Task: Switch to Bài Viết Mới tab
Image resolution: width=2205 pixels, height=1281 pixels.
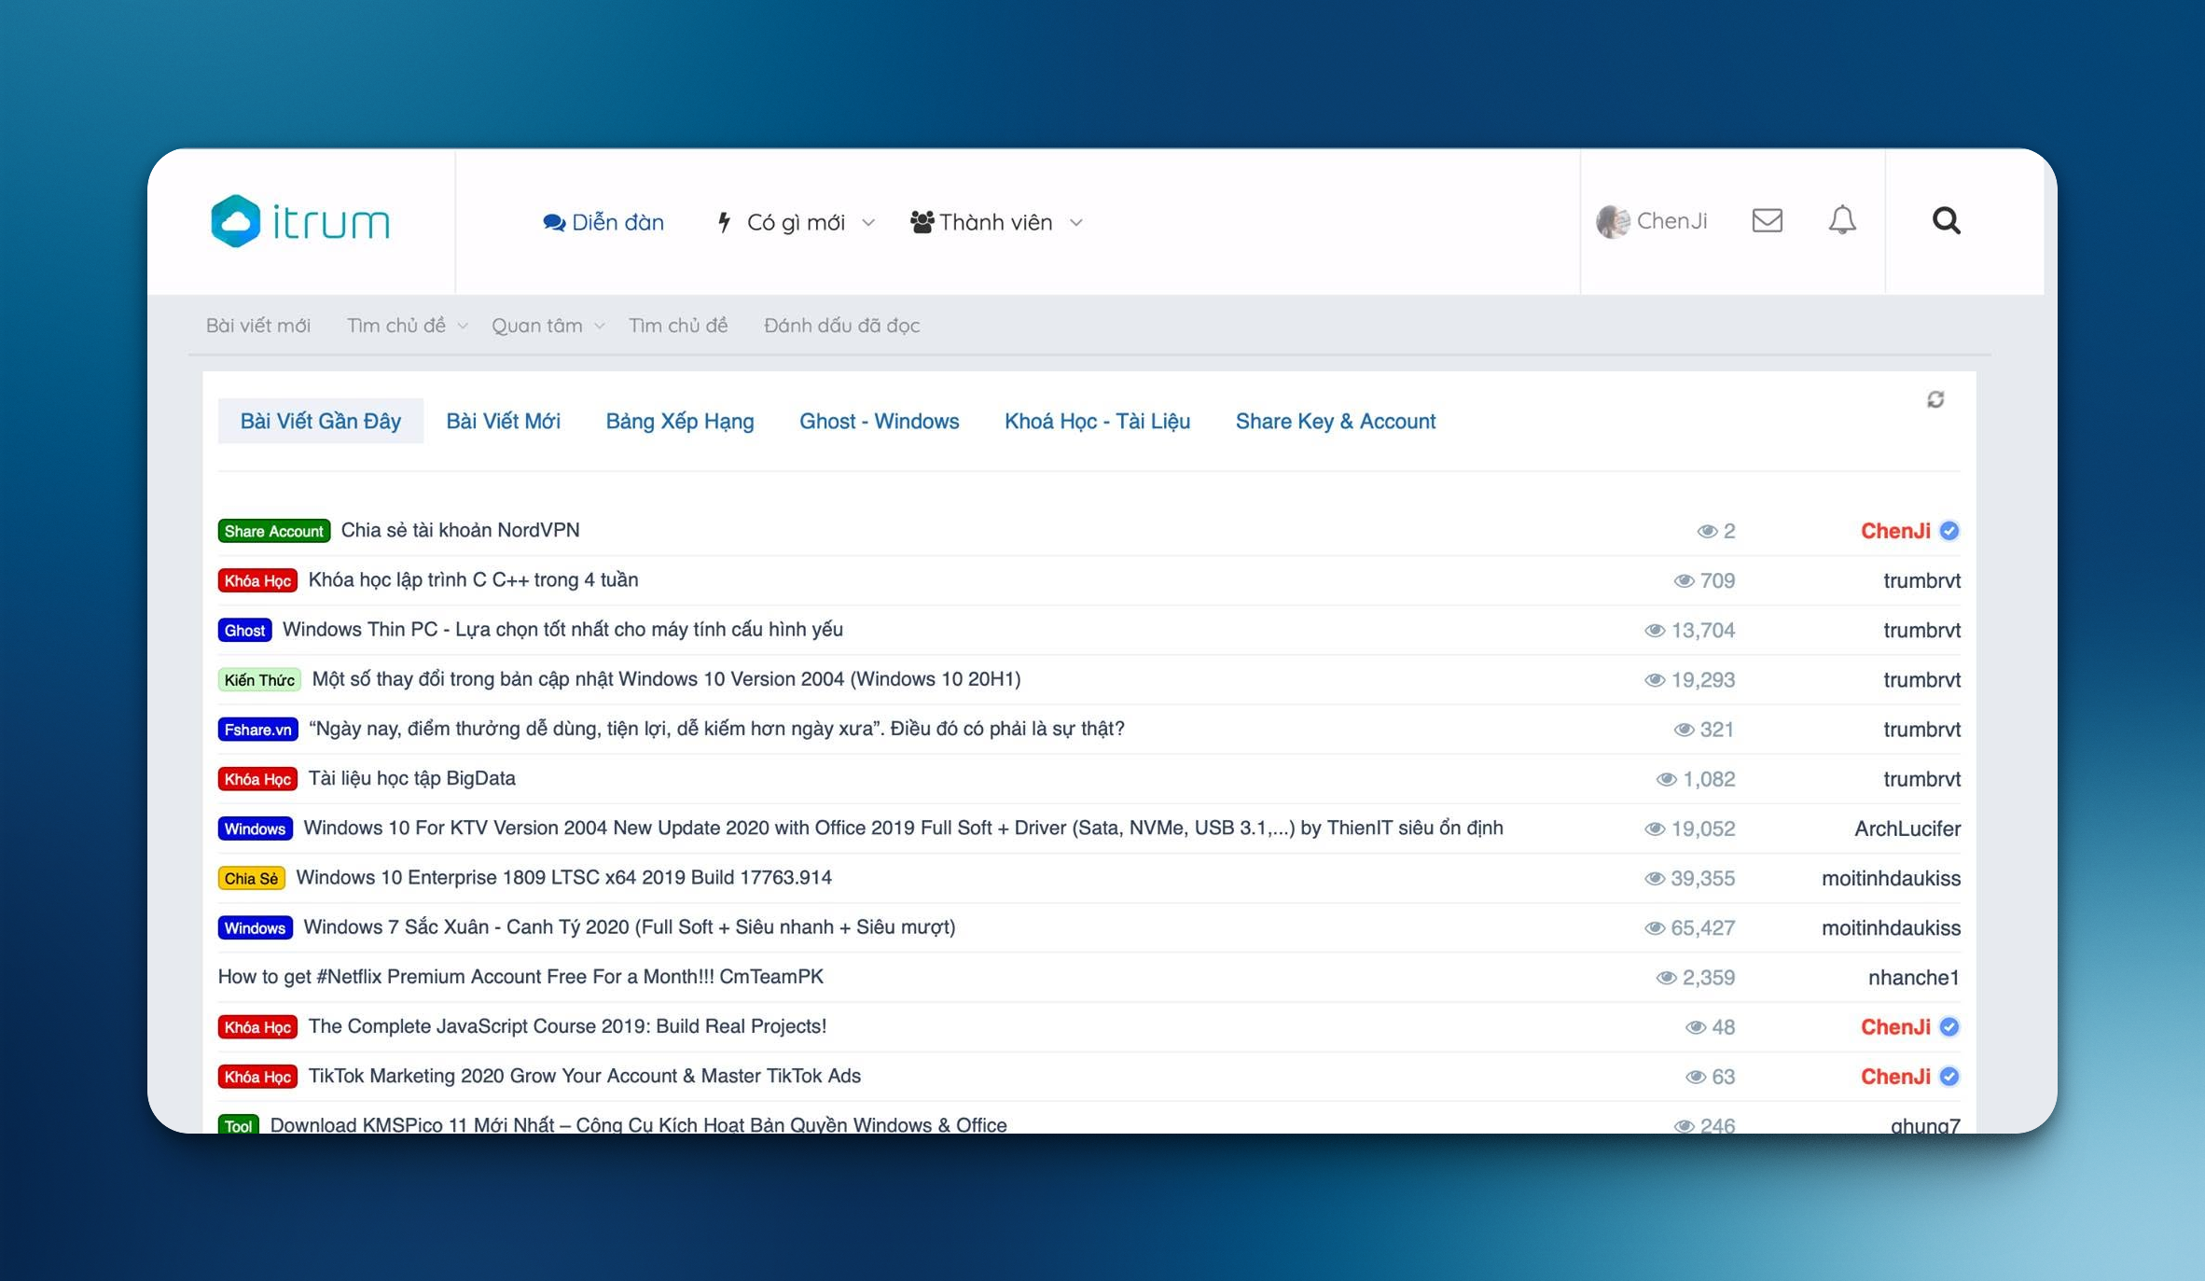Action: point(503,421)
